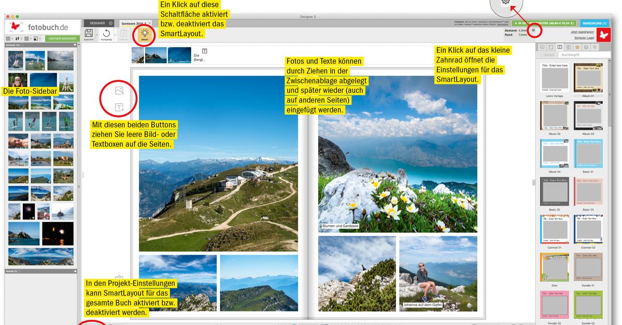
Task: Select the sailing ship thumbnail in sidebar
Action: pos(15,60)
